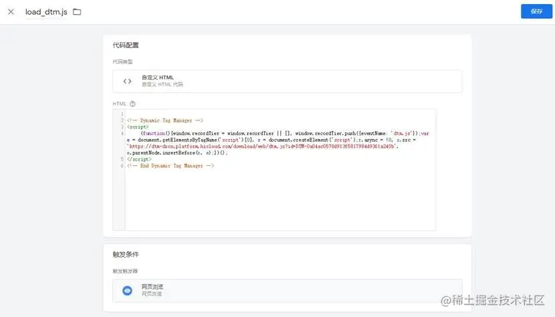This screenshot has height=317, width=555.
Task: Click the 'Dynamic Tag Manager' comment line
Action: click(165, 120)
